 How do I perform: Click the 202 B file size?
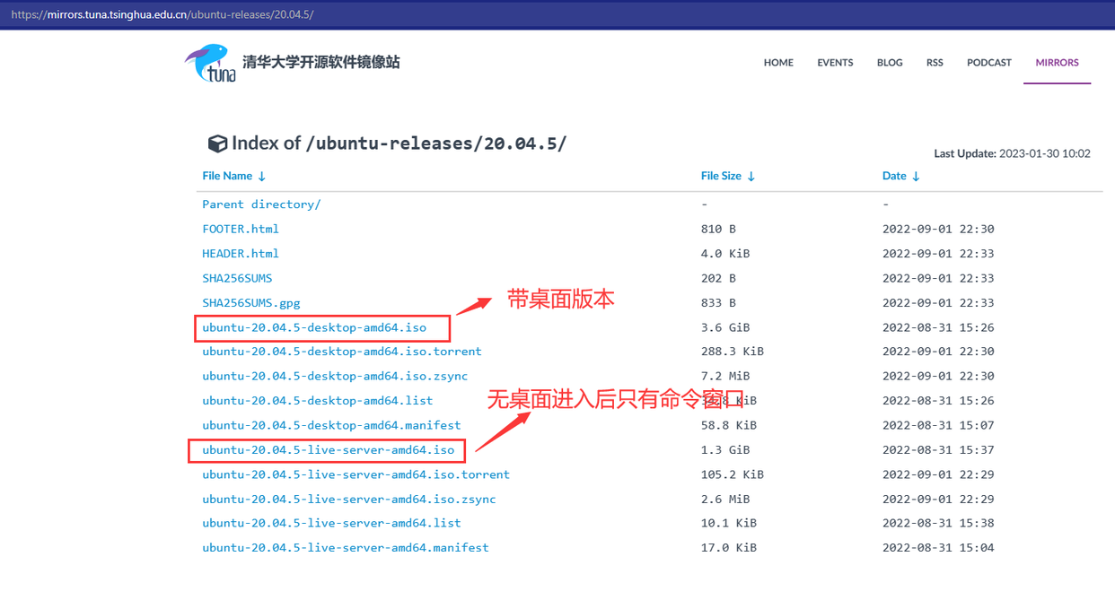(718, 278)
